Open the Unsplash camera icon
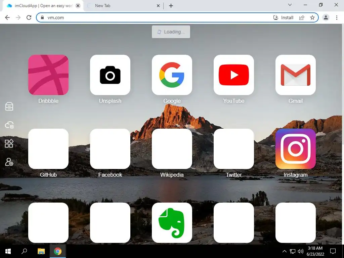Viewport: 344px width, 258px height. pos(110,75)
